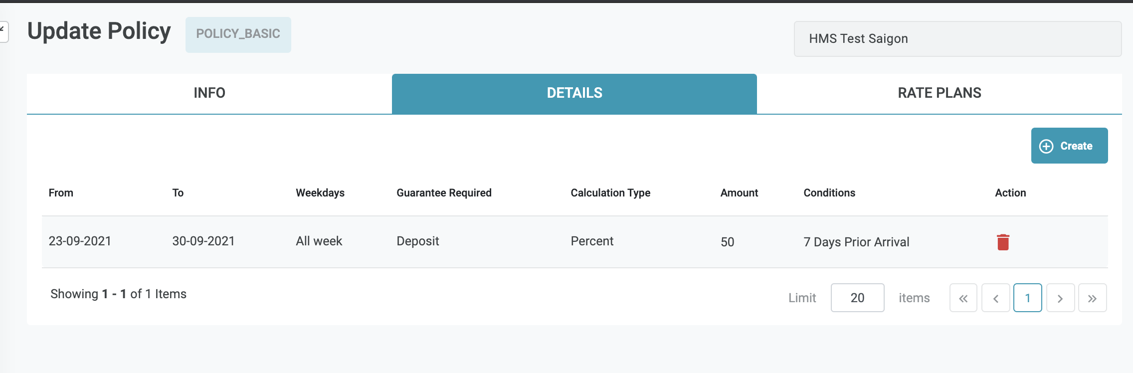This screenshot has height=373, width=1133.
Task: Click the Create button
Action: coord(1069,146)
